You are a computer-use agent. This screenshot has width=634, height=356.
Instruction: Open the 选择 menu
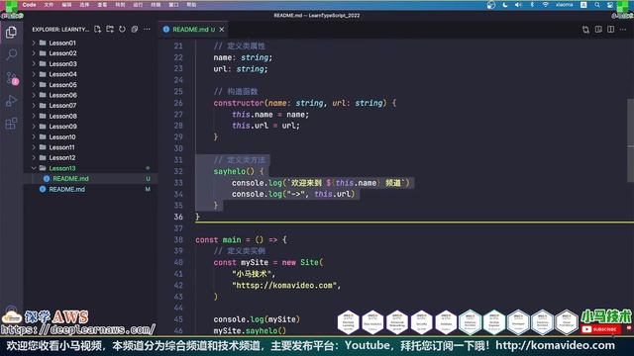84,5
